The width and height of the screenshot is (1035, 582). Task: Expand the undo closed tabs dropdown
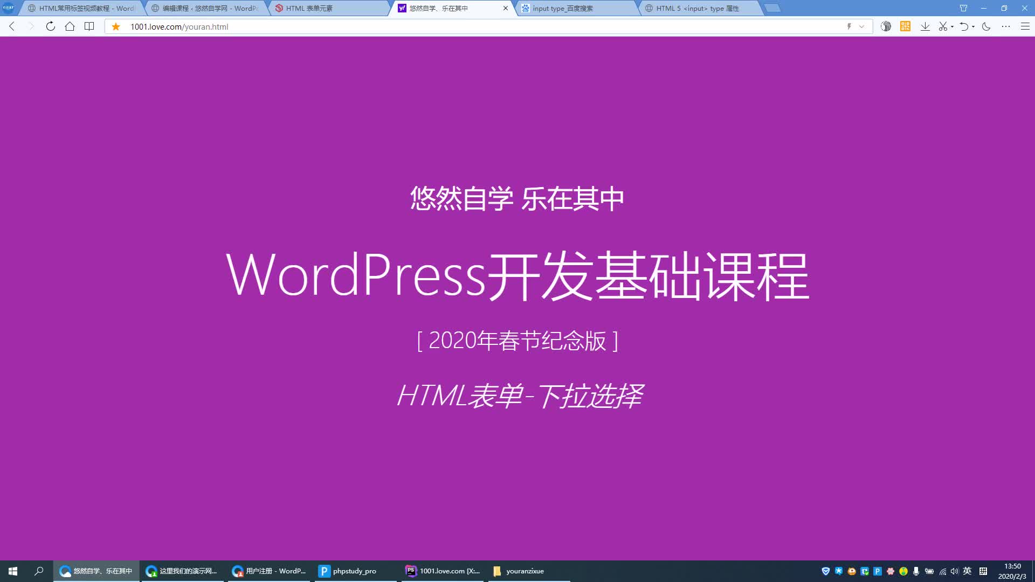(x=973, y=27)
